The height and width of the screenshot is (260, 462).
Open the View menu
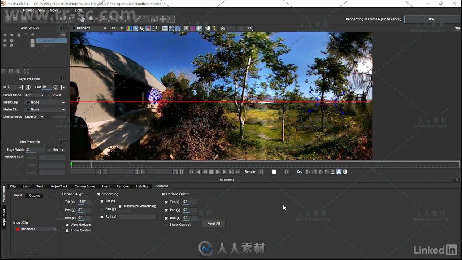point(42,10)
